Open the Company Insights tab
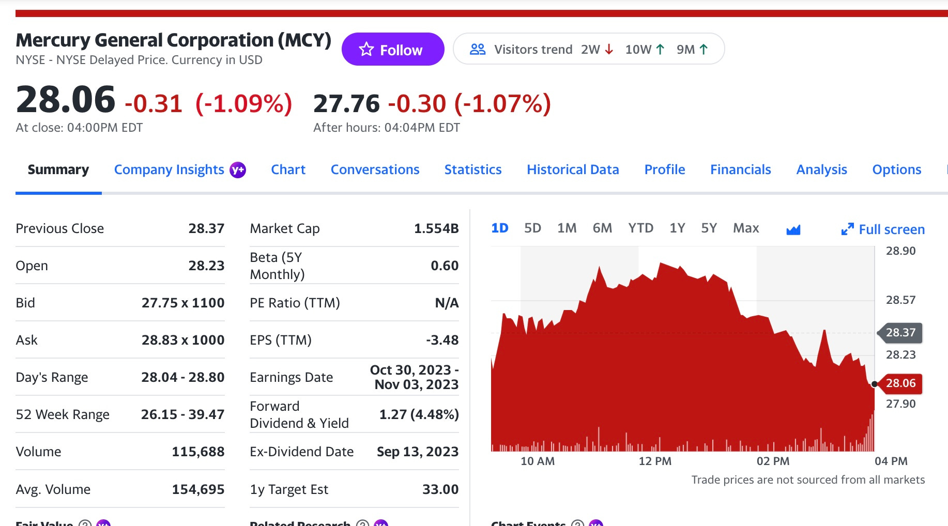Screen dimensions: 948x526 [169, 169]
